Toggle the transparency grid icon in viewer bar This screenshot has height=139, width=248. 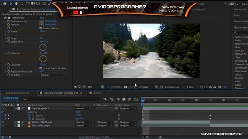tap(161, 87)
